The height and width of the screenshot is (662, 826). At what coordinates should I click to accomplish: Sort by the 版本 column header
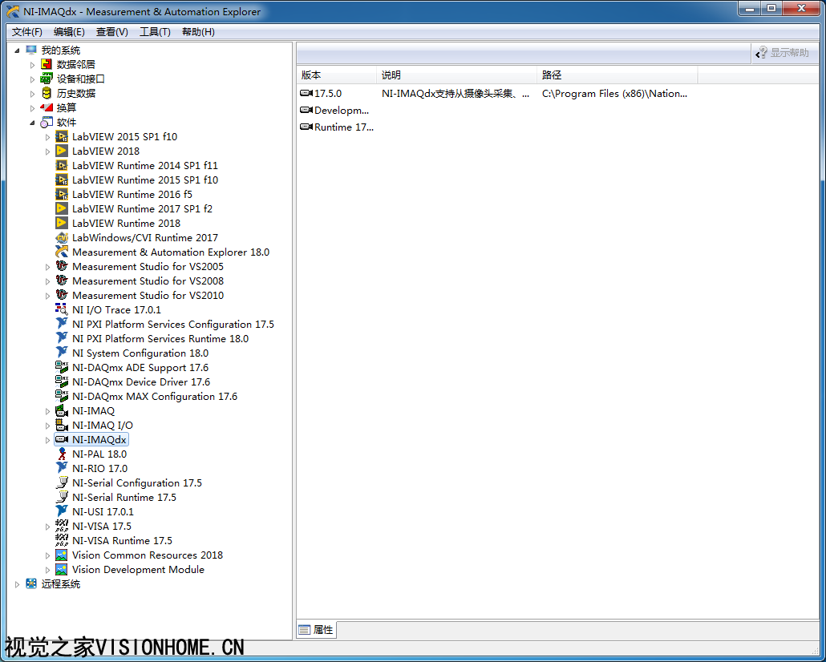pyautogui.click(x=337, y=75)
